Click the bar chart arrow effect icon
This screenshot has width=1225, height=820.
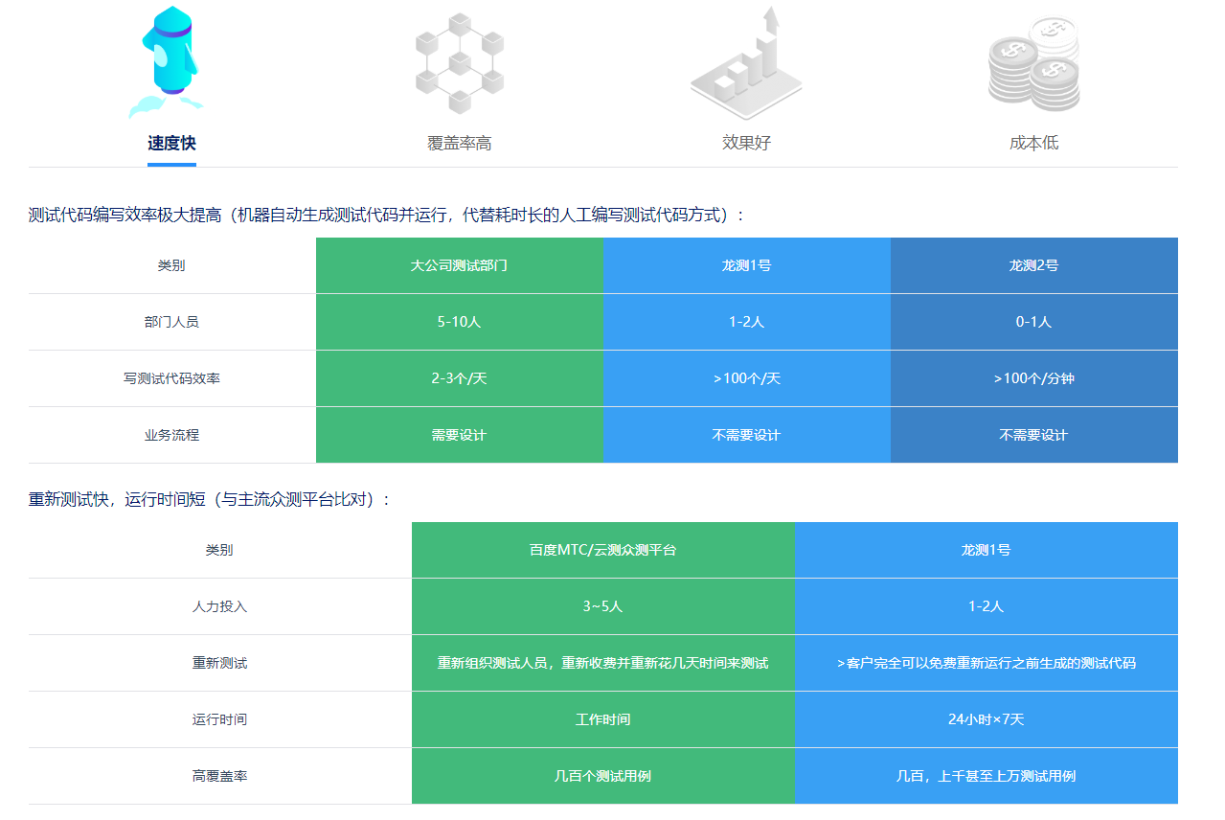click(x=746, y=63)
